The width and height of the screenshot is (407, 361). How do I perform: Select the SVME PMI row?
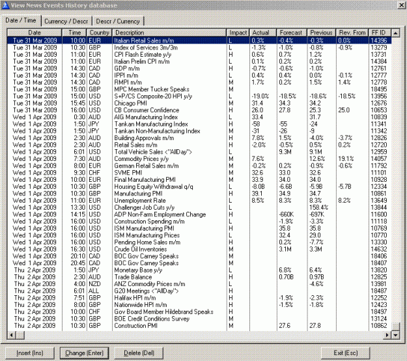pos(199,173)
